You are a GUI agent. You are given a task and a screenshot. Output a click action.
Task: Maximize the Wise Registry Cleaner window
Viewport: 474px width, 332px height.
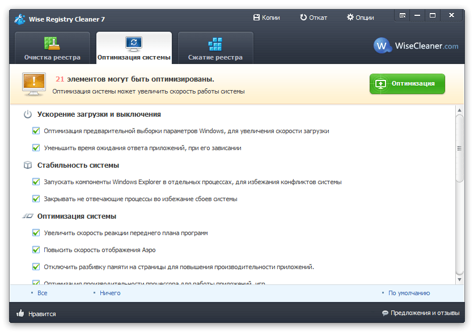pyautogui.click(x=433, y=15)
